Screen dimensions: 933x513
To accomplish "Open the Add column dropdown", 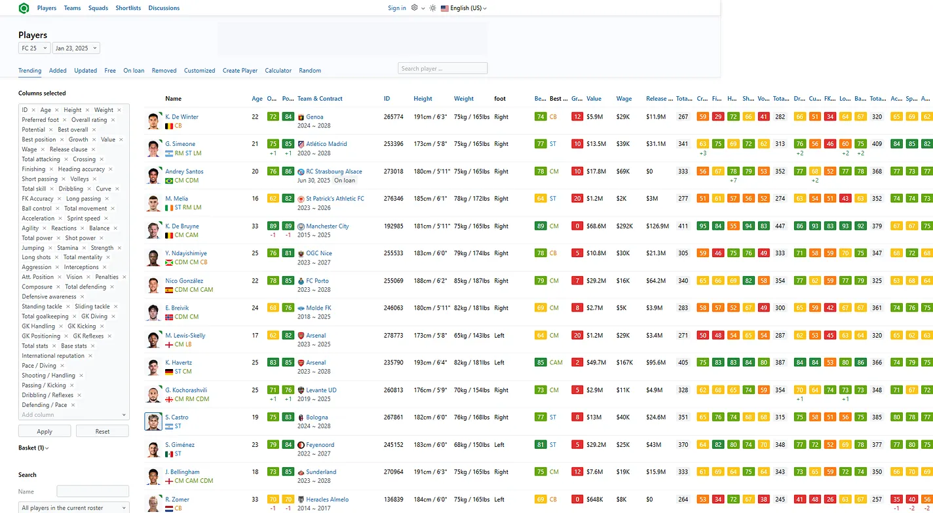I will (x=73, y=415).
